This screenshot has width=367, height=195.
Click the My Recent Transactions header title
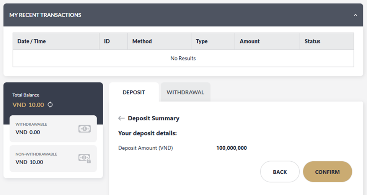[x=45, y=15]
